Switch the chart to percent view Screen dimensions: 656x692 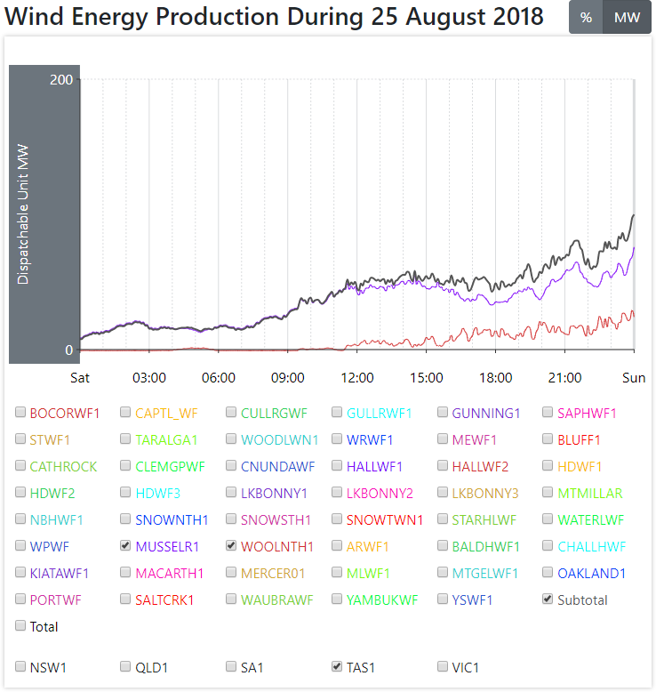586,18
